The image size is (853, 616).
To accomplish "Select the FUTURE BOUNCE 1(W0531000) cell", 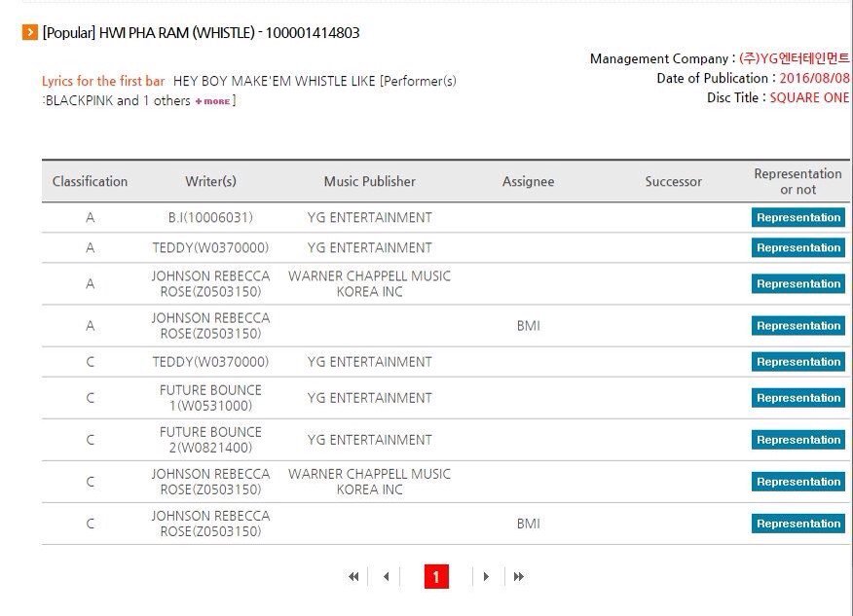I will [x=210, y=398].
